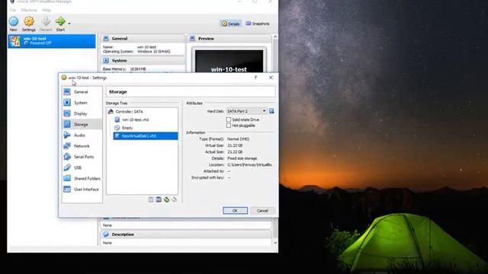The image size is (488, 274).
Task: Open Network settings page icon
Action: 67,145
